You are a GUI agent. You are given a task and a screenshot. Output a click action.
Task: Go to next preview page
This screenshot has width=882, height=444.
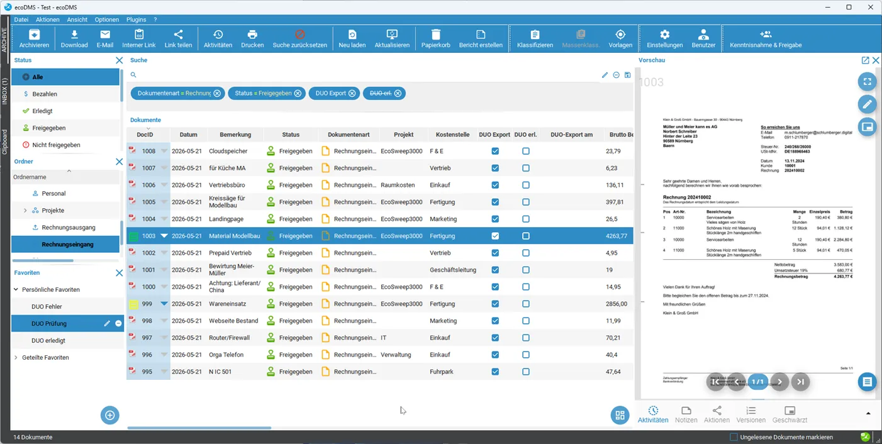[x=779, y=382]
